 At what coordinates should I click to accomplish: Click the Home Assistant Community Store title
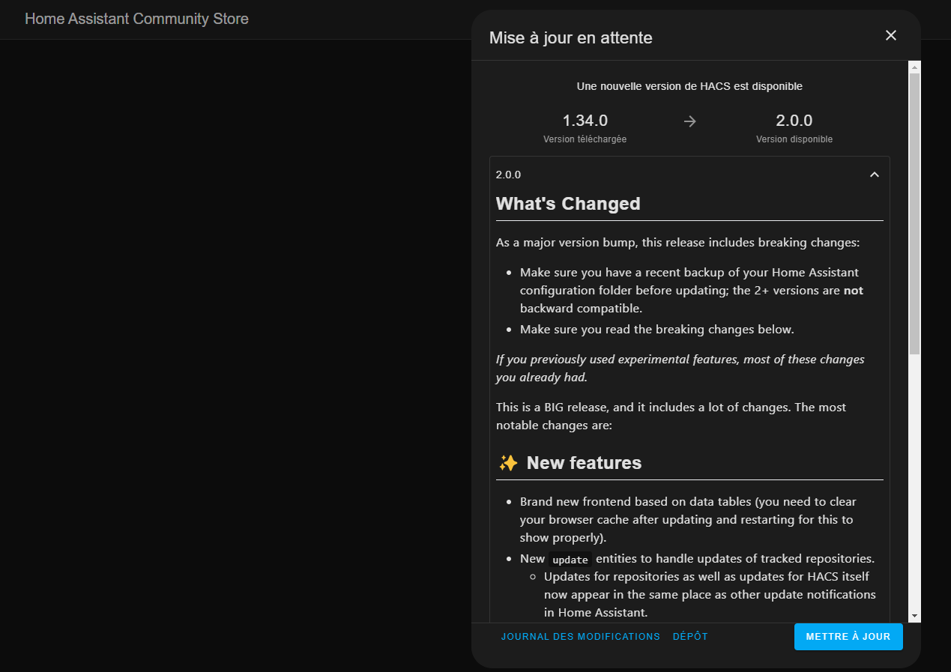coord(136,19)
